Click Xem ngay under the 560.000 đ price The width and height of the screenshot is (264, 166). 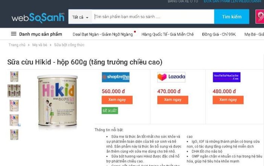[x=117, y=100]
